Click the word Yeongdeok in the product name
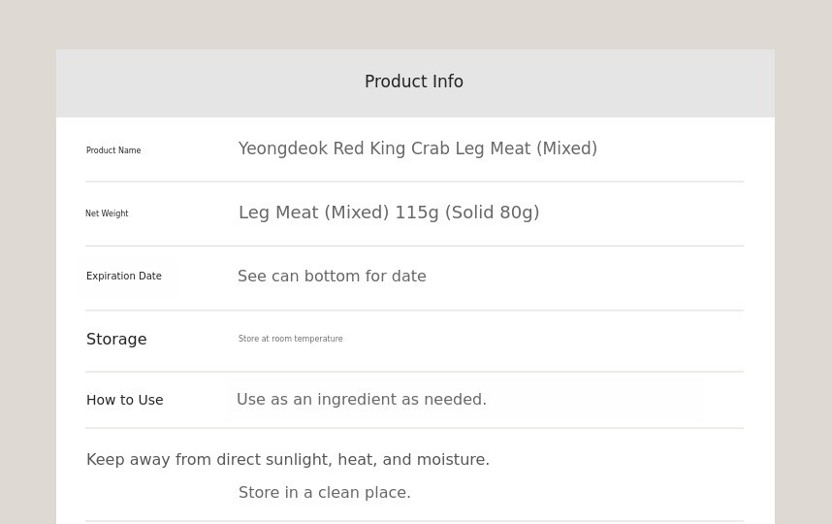Screen dimensions: 832x524 (283, 148)
